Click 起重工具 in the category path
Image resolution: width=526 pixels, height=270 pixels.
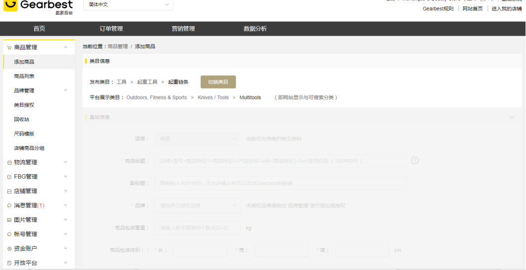pos(147,82)
